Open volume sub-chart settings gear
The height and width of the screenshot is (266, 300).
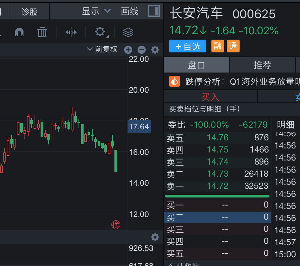pyautogui.click(x=155, y=237)
